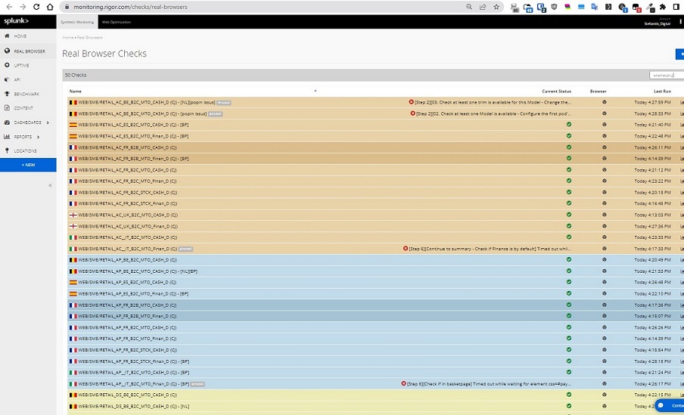Screen dimensions: 684x415
Task: Select Uptime in the left sidebar
Action: [x=21, y=65]
